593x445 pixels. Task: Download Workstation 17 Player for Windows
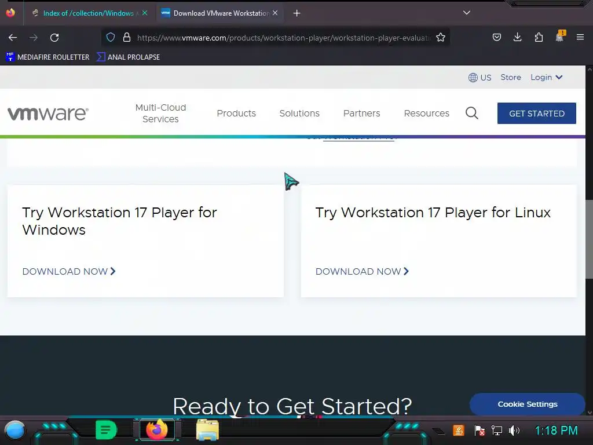pos(69,271)
